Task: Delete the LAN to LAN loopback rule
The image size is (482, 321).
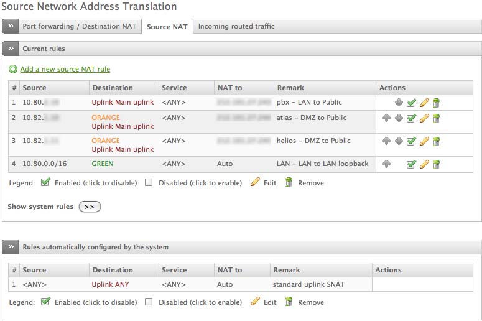Action: point(437,164)
